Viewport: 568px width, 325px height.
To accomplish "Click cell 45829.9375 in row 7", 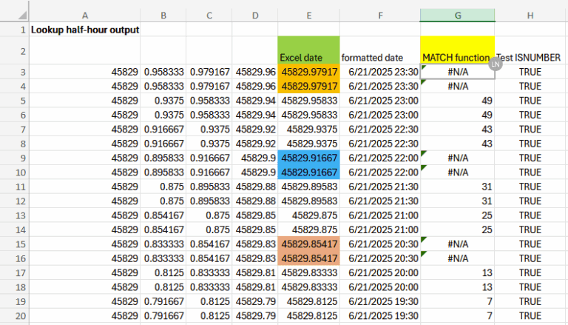I will coord(308,129).
